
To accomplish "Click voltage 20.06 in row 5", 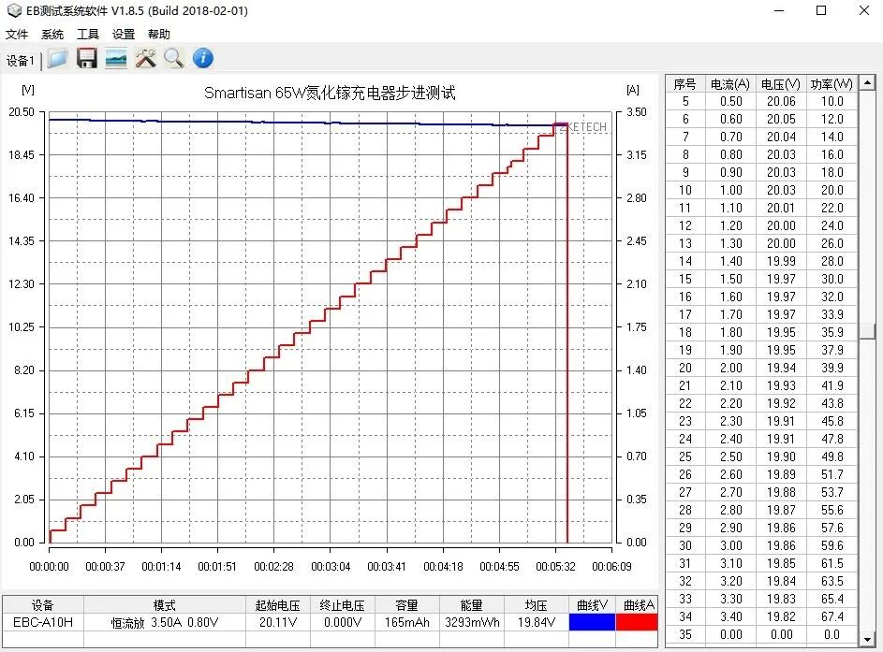I will [781, 101].
